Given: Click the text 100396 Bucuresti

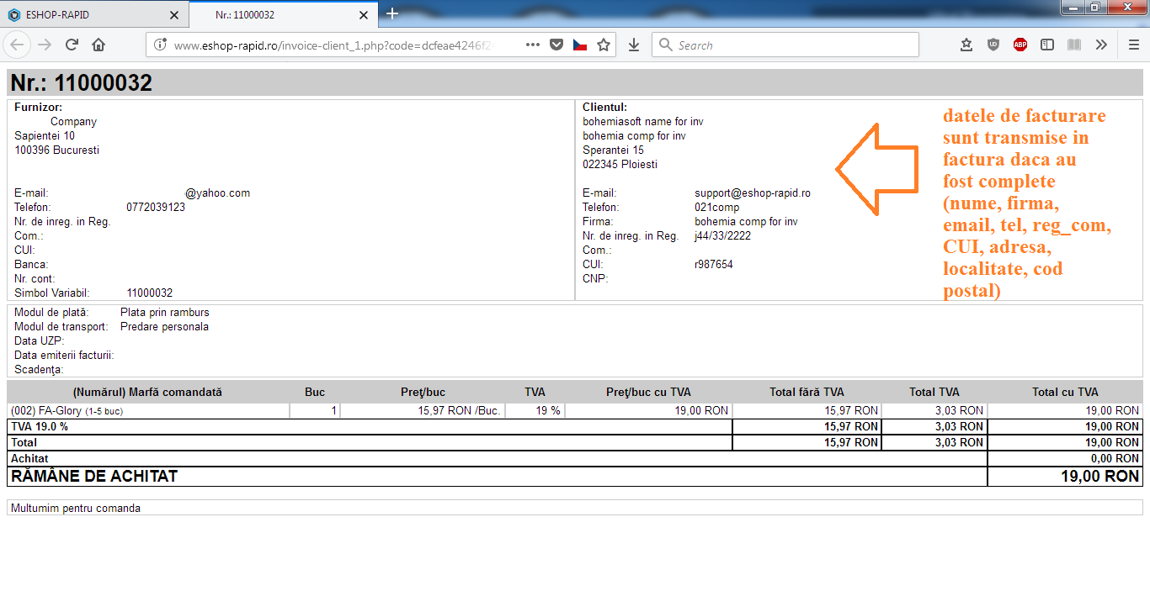Looking at the screenshot, I should tap(56, 150).
